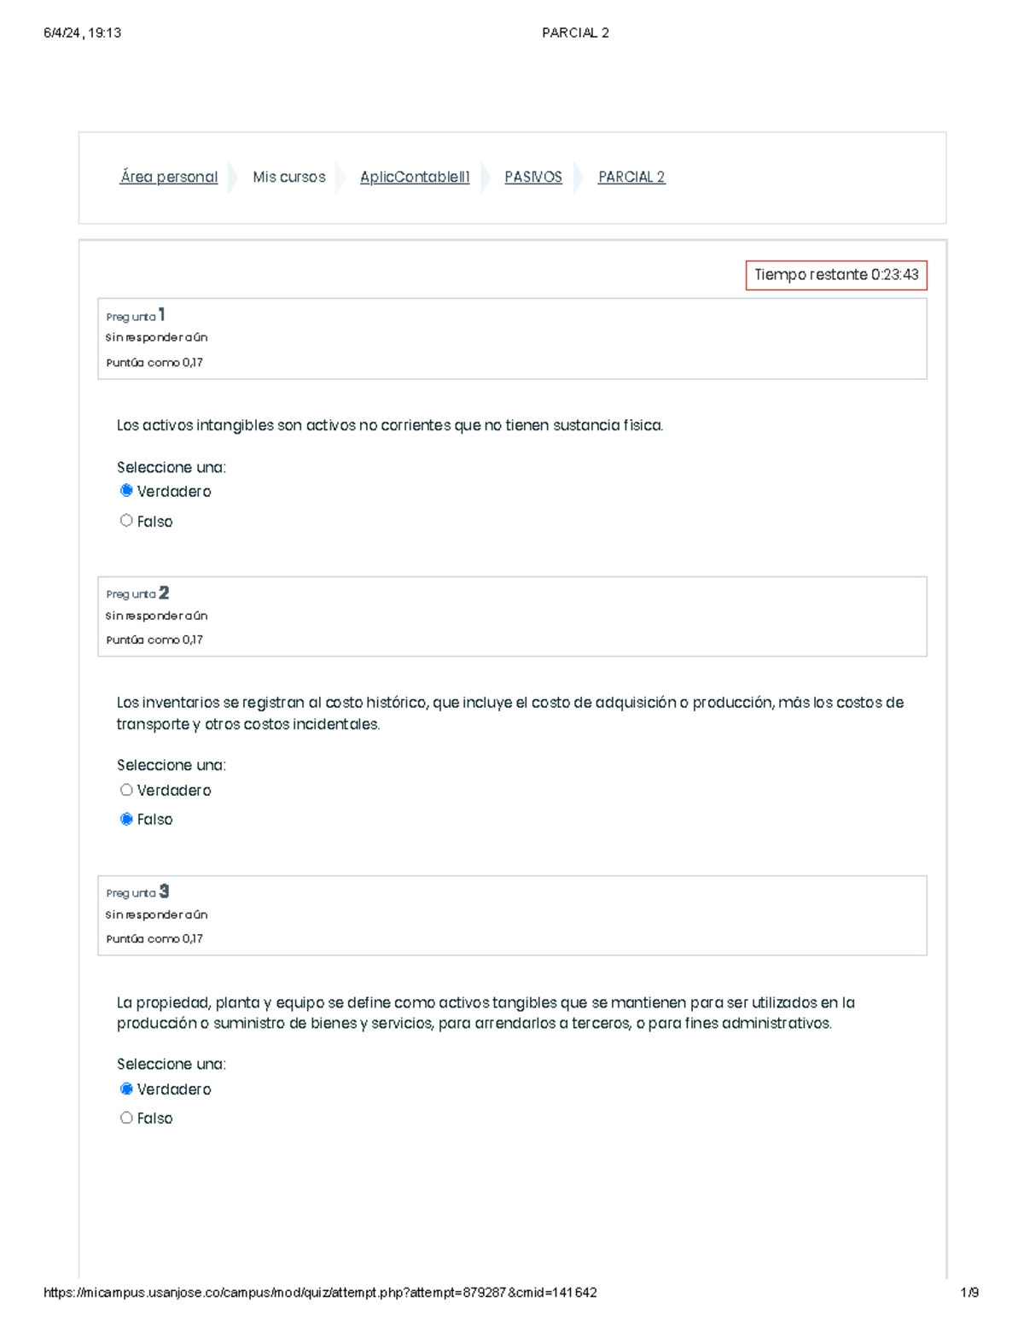Click the Tiempo restante timer box

(835, 275)
